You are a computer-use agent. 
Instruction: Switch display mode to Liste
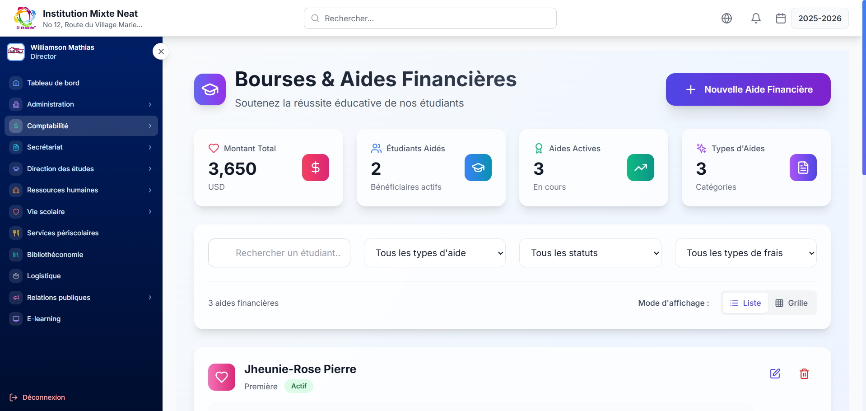tap(745, 303)
